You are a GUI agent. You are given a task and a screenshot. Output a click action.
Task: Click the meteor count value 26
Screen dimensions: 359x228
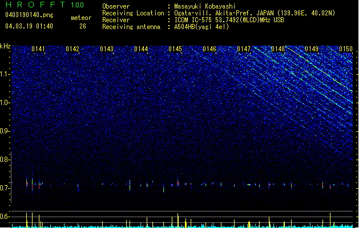tap(83, 26)
